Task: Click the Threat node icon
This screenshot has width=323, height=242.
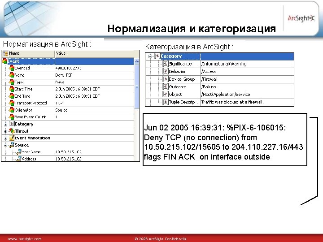Action: 12,131
